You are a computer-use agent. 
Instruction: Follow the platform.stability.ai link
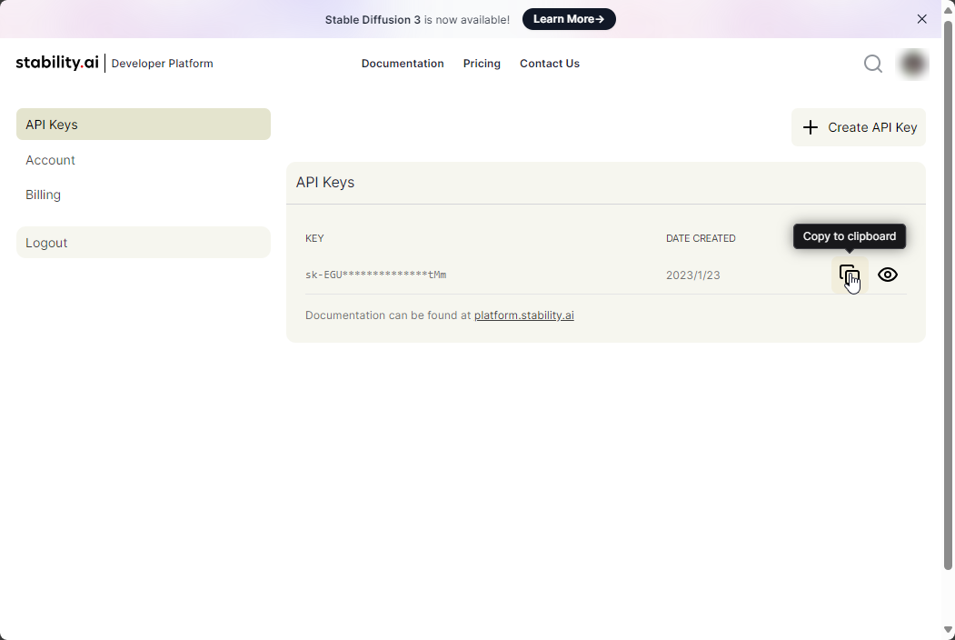(x=523, y=315)
